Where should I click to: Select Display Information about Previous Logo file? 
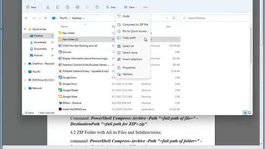(x=86, y=58)
